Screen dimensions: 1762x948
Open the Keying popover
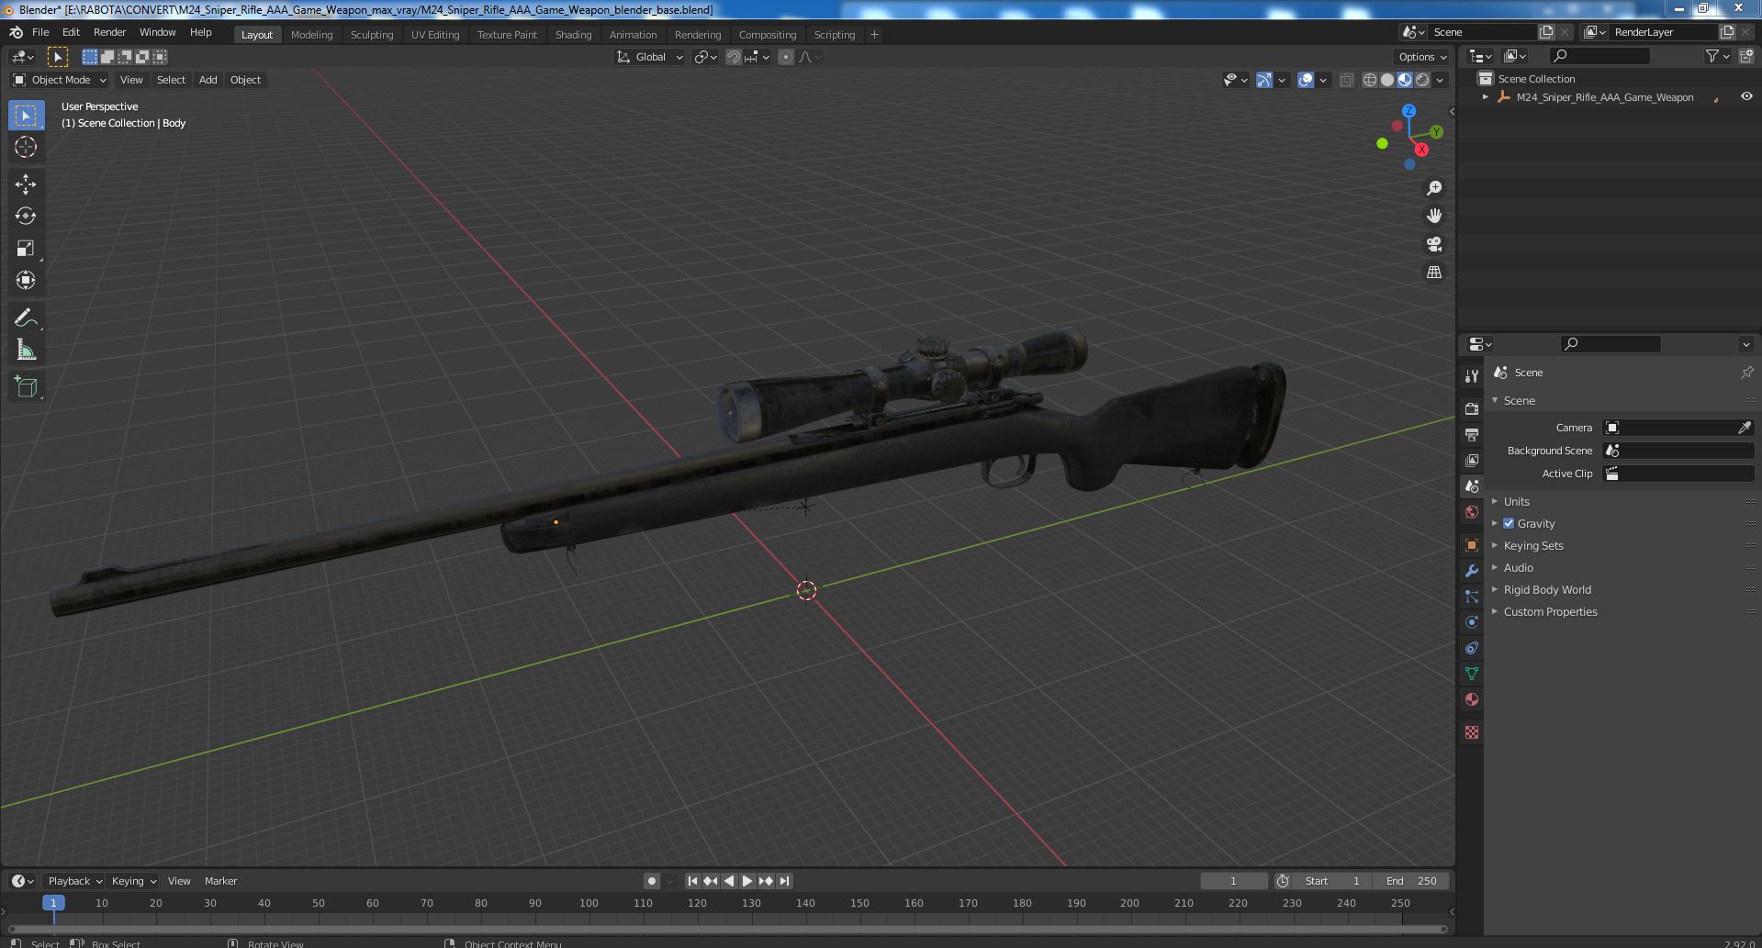133,881
